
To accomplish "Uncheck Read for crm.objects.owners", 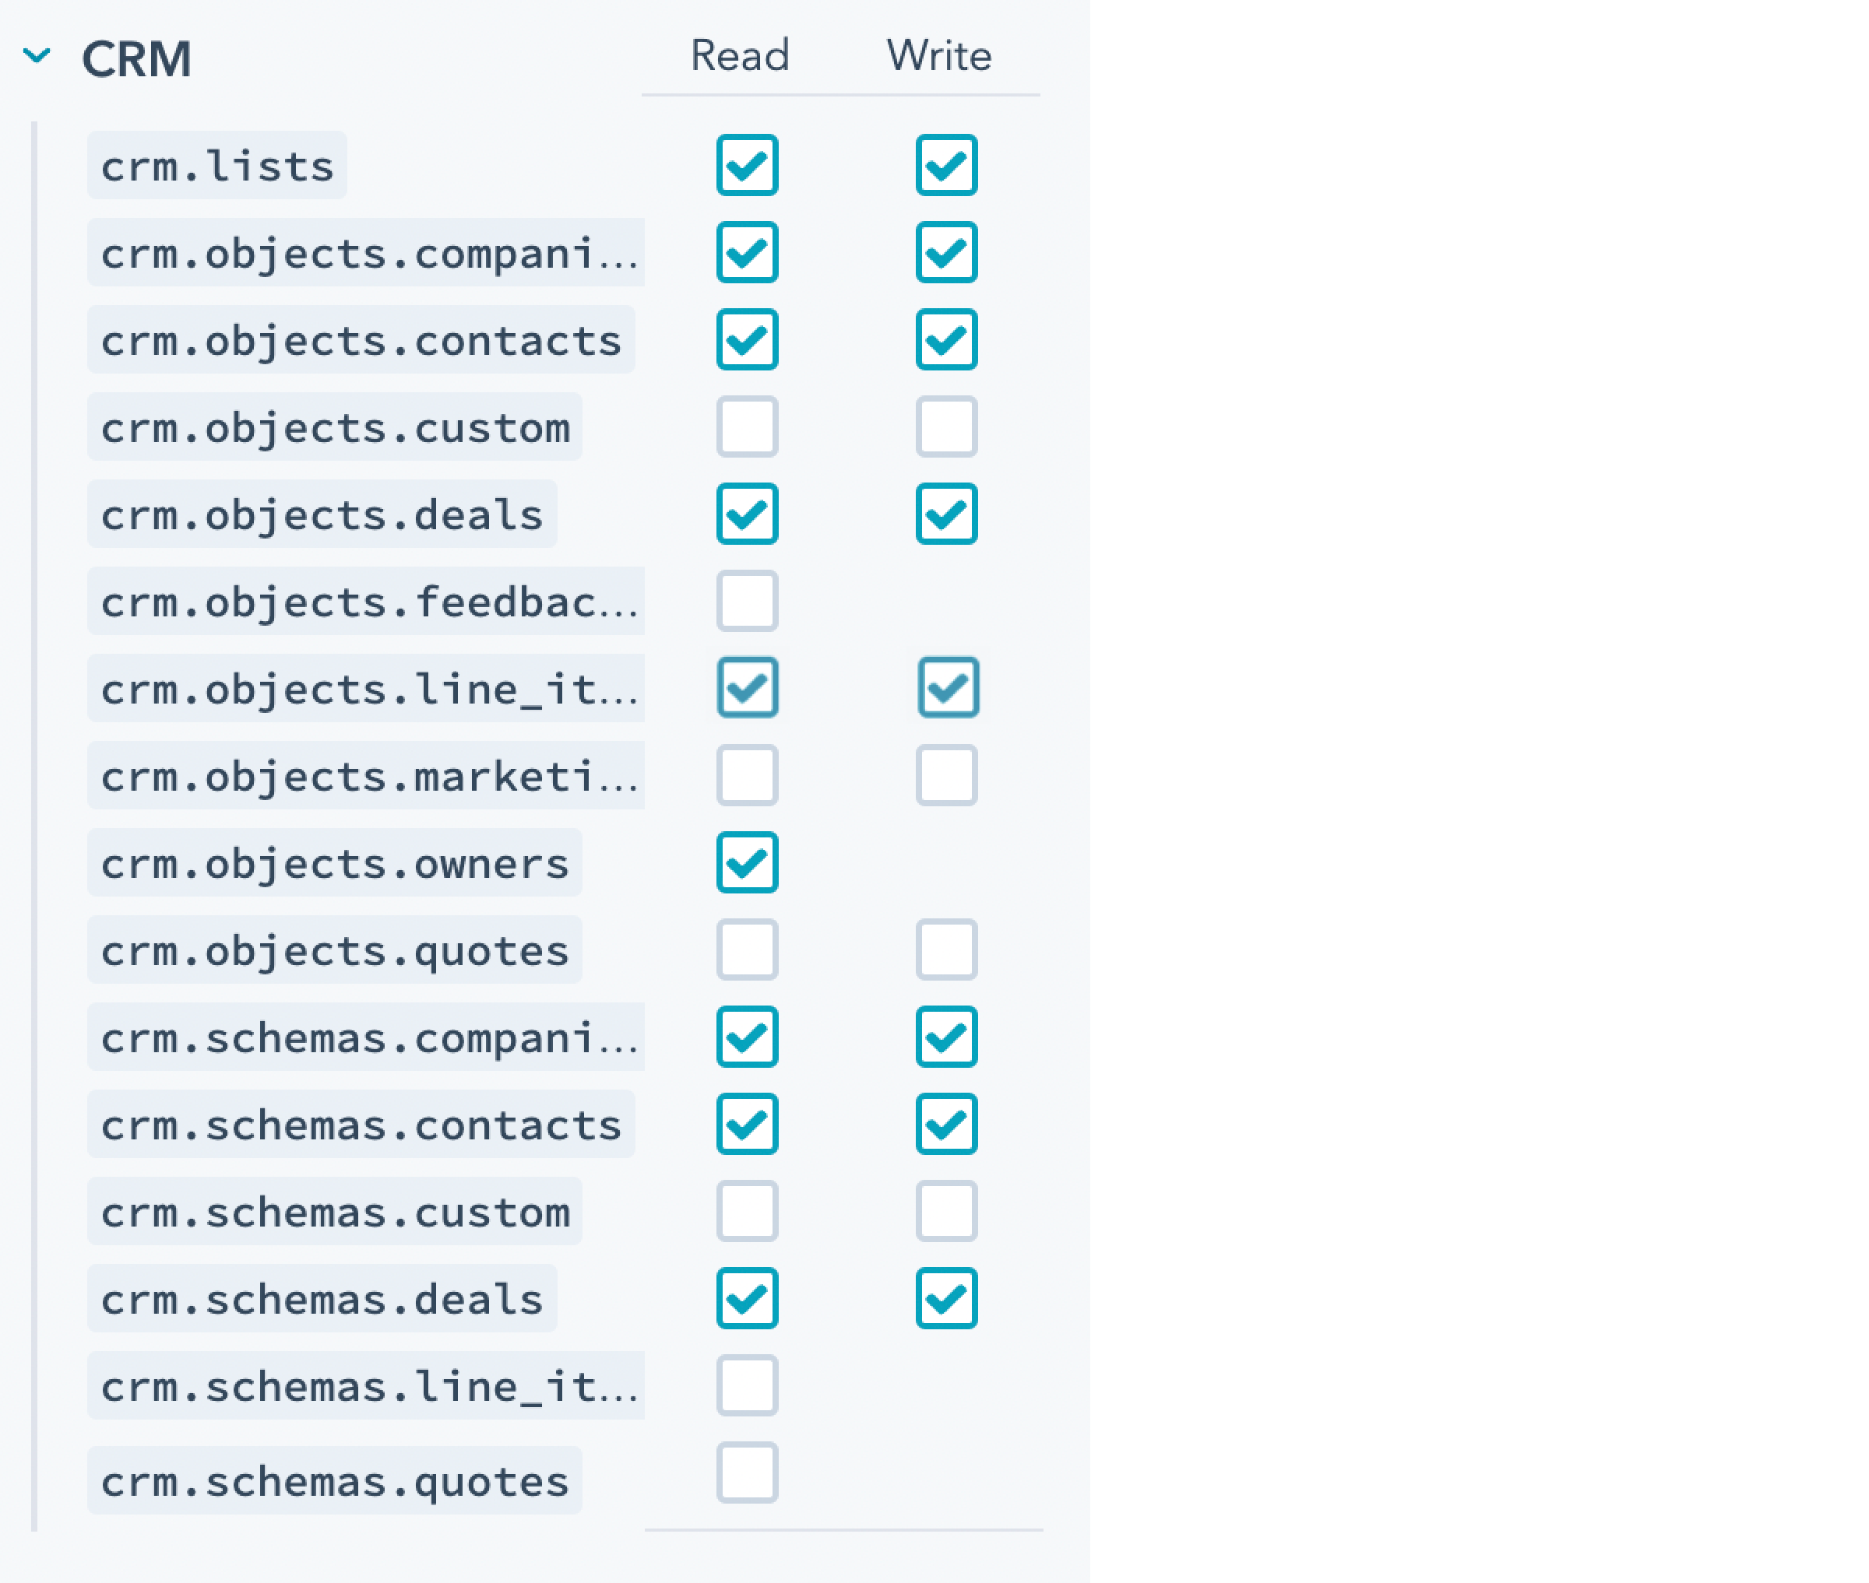I will coord(747,862).
